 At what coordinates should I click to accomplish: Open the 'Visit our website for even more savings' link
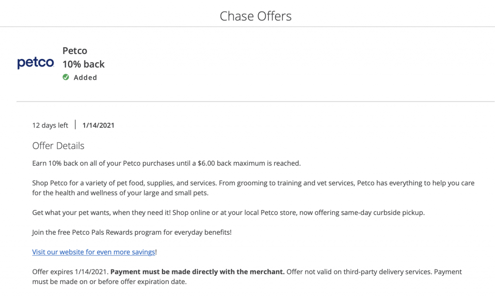pyautogui.click(x=94, y=252)
